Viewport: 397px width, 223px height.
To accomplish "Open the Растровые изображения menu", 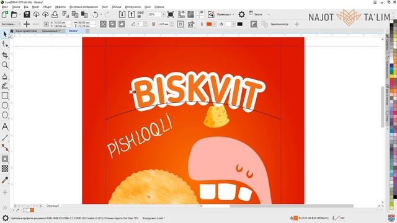I will (x=84, y=7).
